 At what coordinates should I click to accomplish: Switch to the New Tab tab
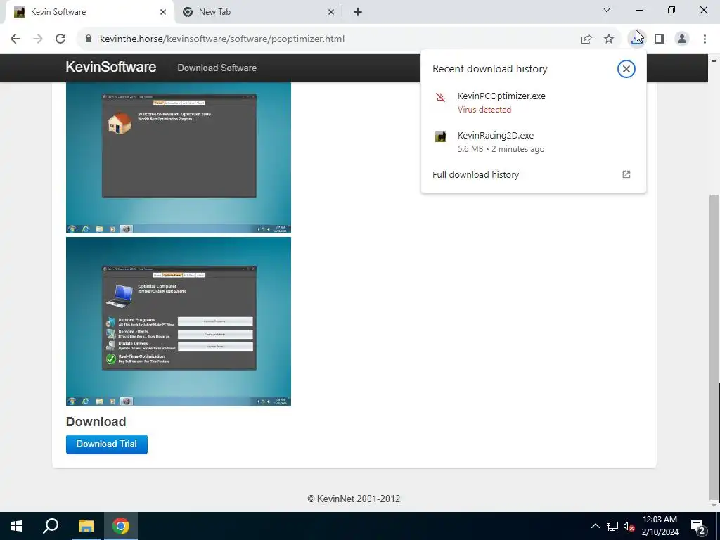(257, 12)
